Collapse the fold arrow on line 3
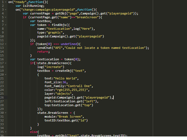The image size is (187, 140). [5, 10]
